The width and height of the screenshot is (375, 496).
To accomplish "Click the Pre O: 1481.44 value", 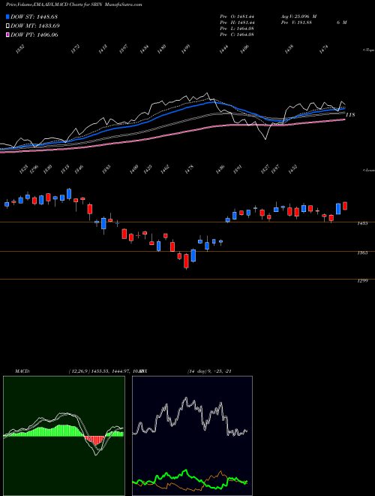I will 237,17.
